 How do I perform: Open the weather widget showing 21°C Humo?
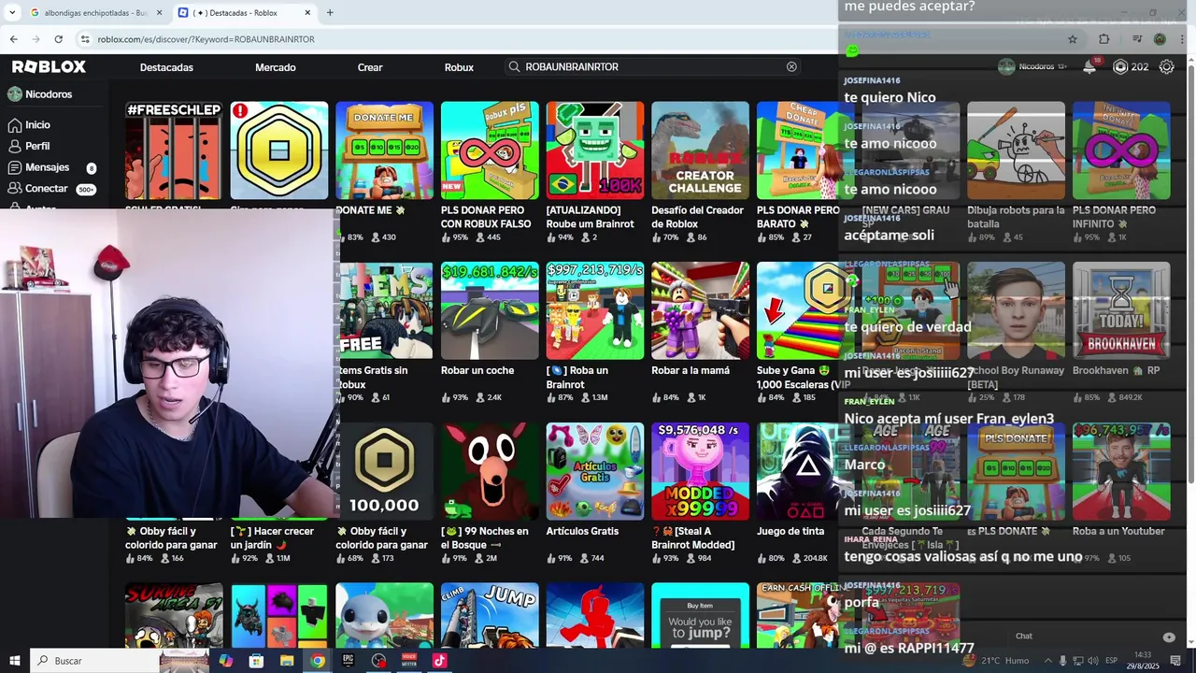[995, 661]
